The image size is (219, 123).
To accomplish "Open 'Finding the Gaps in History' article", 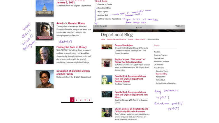I will click(x=71, y=47).
